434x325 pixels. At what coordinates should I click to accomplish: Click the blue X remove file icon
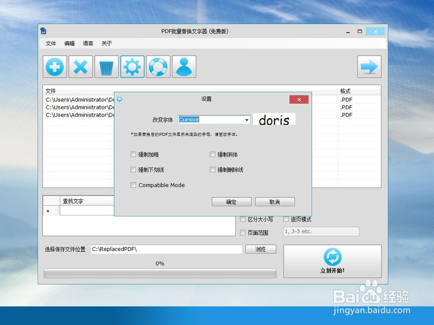point(81,66)
